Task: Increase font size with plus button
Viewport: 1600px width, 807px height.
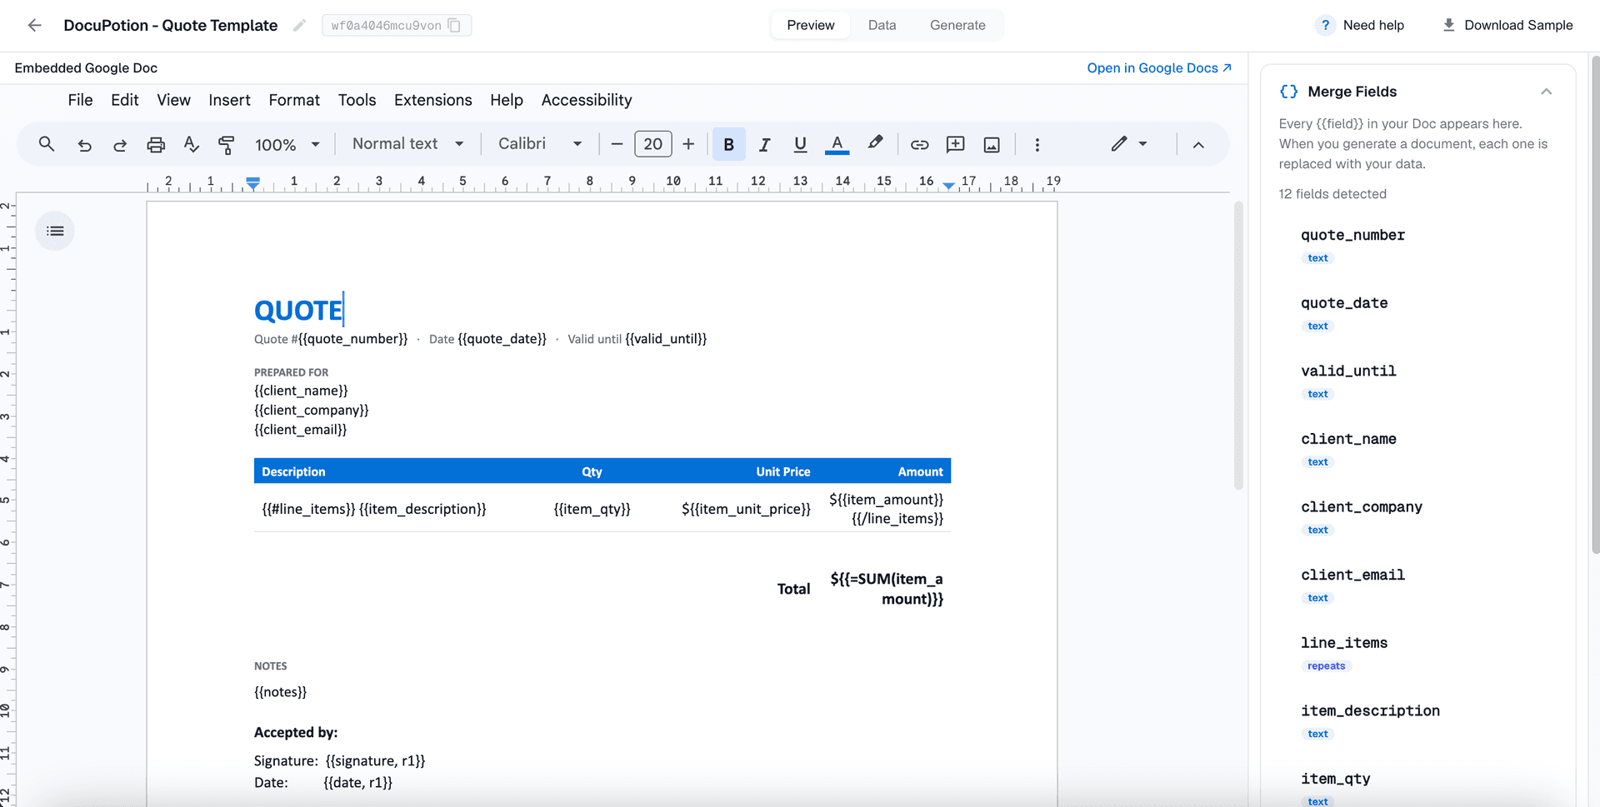Action: coord(688,144)
